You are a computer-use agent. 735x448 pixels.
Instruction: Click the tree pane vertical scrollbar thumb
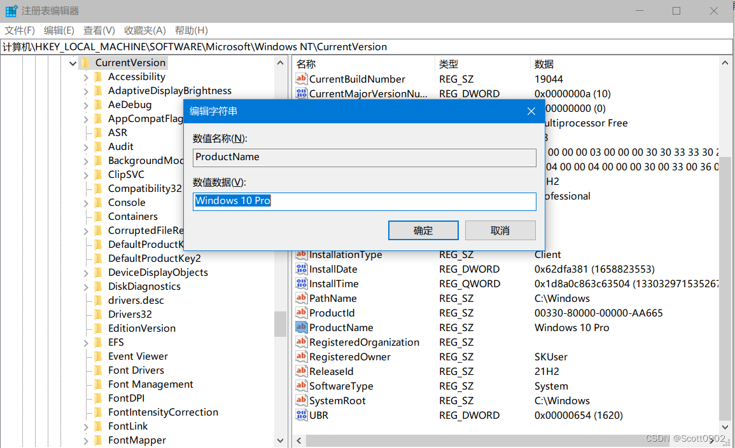click(280, 324)
